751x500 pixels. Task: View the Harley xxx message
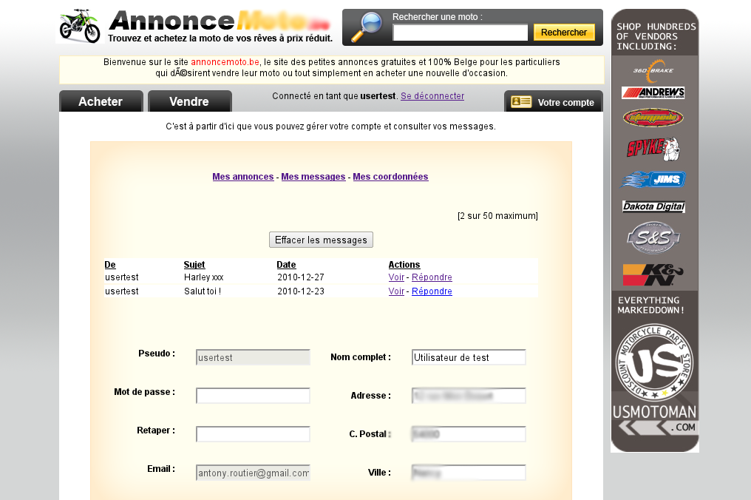coord(396,277)
